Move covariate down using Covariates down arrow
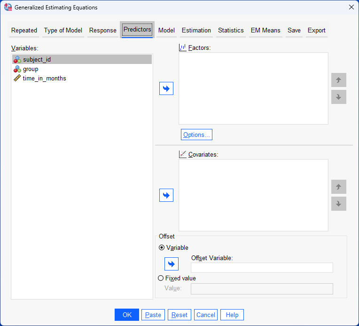Screen dimensions: 359x326 (x=339, y=204)
